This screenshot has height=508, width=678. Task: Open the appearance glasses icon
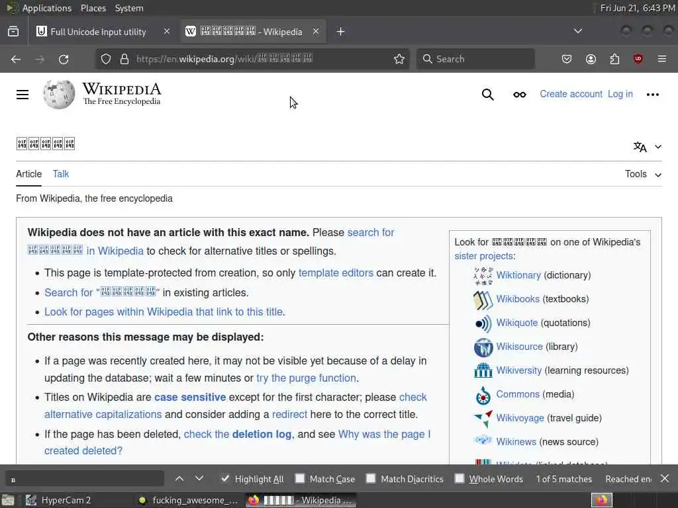tap(520, 95)
